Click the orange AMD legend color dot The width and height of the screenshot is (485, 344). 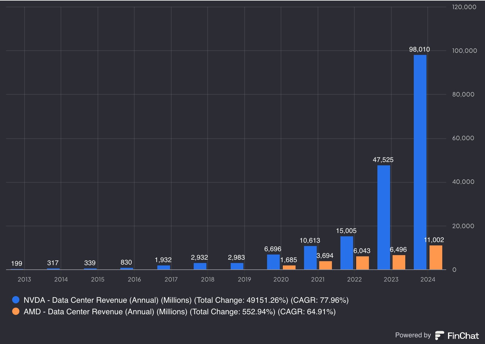tap(16, 311)
